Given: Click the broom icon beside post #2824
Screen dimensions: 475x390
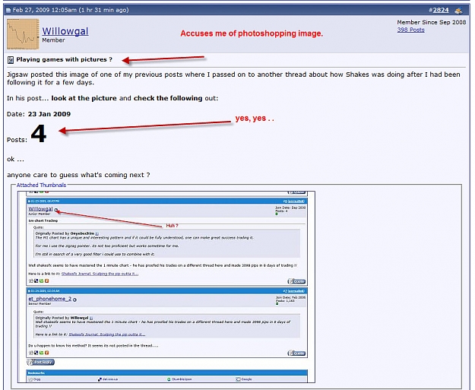Looking at the screenshot, I should (458, 11).
